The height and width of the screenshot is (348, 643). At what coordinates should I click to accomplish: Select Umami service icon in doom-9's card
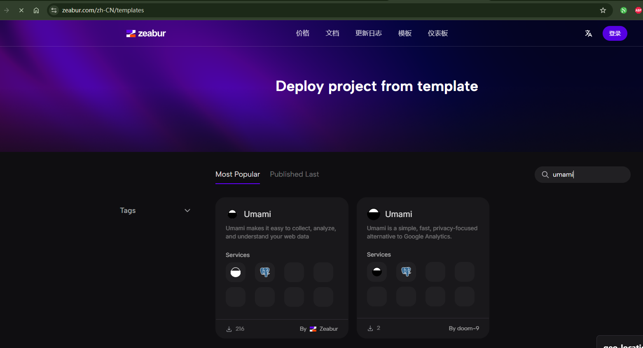377,272
